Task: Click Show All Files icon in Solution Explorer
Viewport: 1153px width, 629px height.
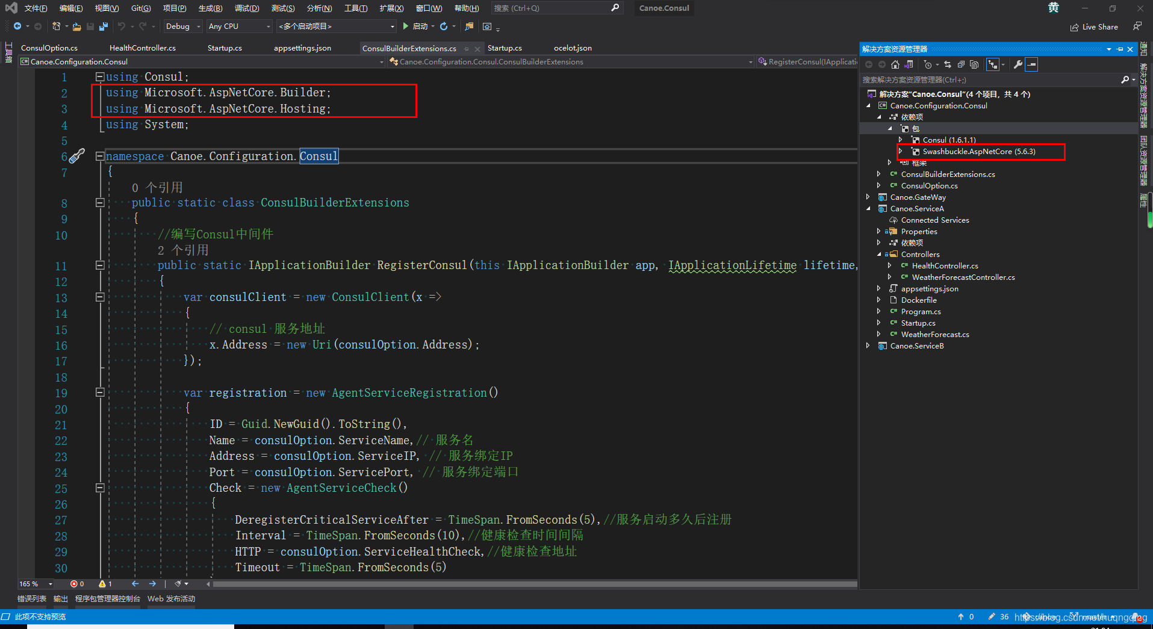Action: (974, 64)
